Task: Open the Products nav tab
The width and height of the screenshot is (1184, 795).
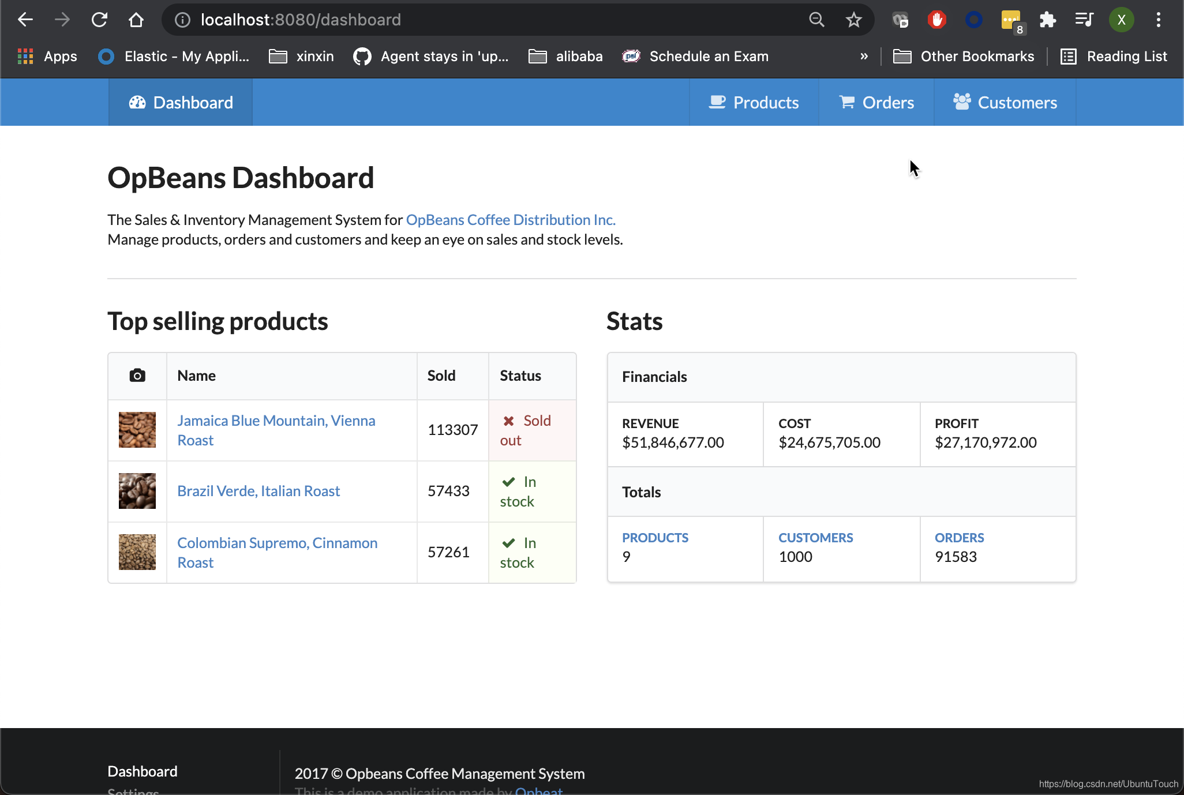Action: click(754, 103)
